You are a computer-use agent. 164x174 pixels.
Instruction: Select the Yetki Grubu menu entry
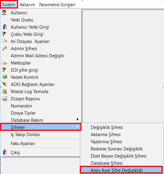[x=22, y=20]
